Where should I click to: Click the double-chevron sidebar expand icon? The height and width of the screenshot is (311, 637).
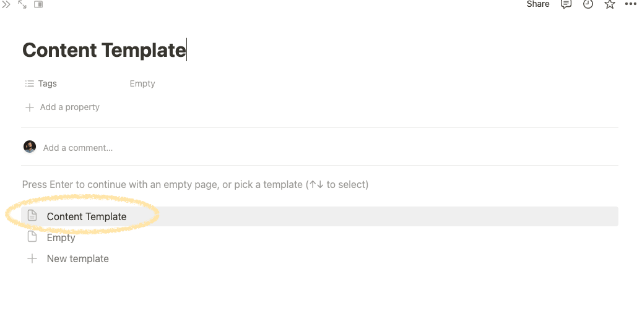[6, 4]
